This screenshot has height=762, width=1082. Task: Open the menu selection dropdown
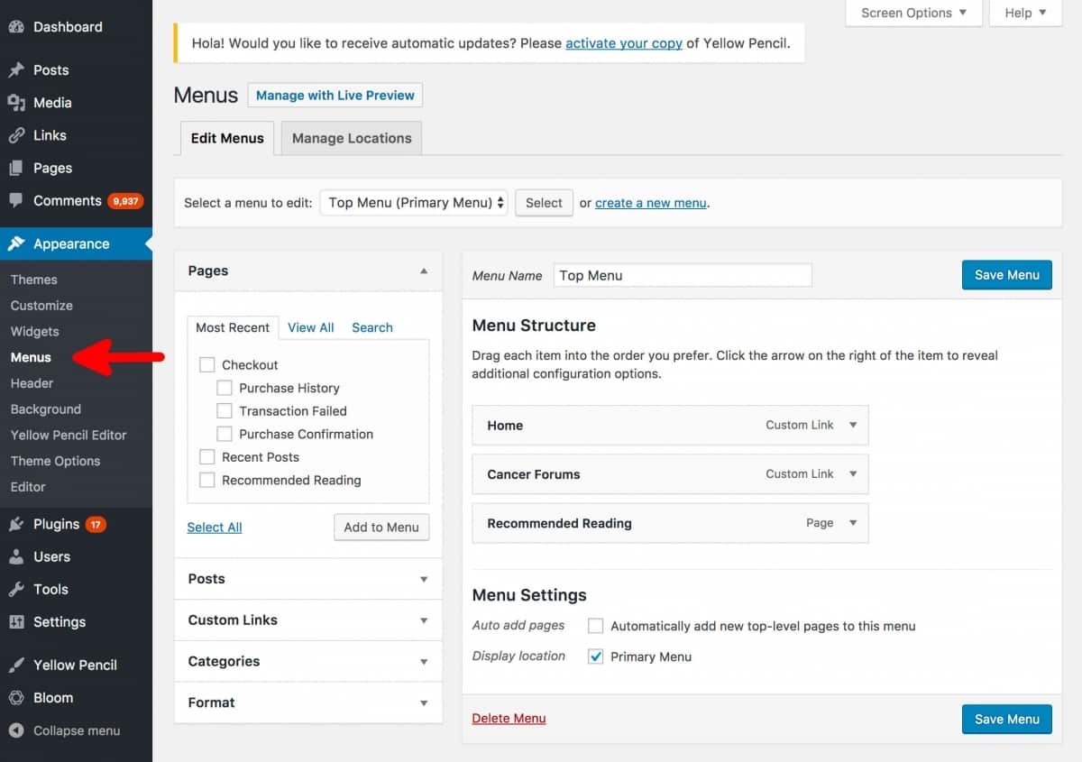[414, 202]
